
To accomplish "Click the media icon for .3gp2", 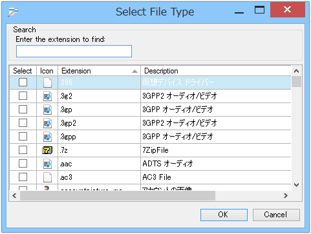I will pos(47,123).
